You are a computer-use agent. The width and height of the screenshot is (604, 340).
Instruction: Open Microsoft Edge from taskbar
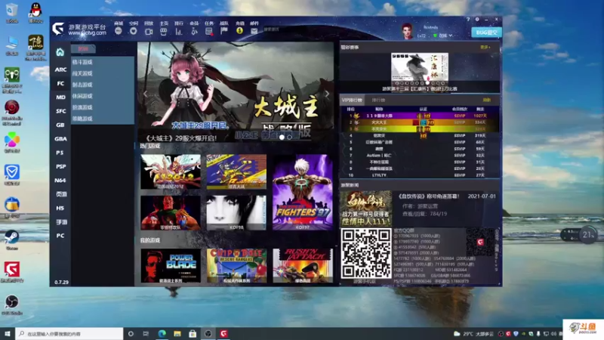162,333
